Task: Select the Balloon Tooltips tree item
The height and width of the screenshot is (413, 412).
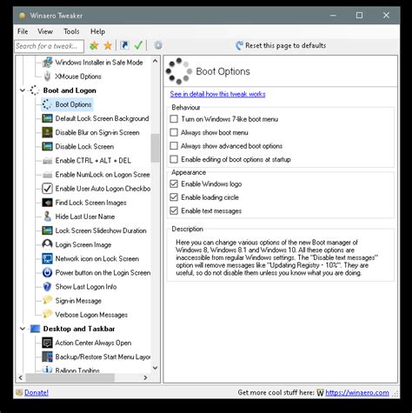Action: (x=77, y=370)
